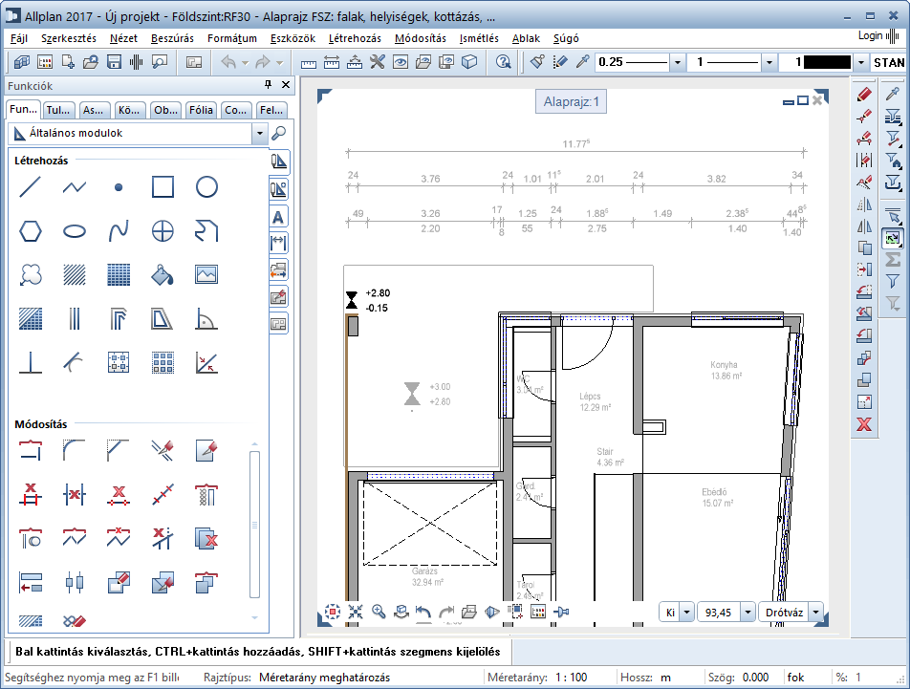
Task: Open the Súgó menu
Action: (566, 38)
